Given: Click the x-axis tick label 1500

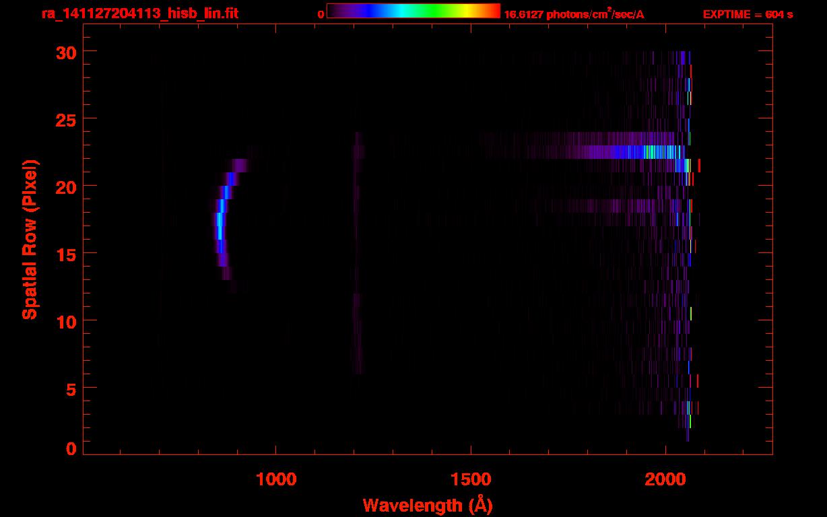Looking at the screenshot, I should tap(471, 478).
